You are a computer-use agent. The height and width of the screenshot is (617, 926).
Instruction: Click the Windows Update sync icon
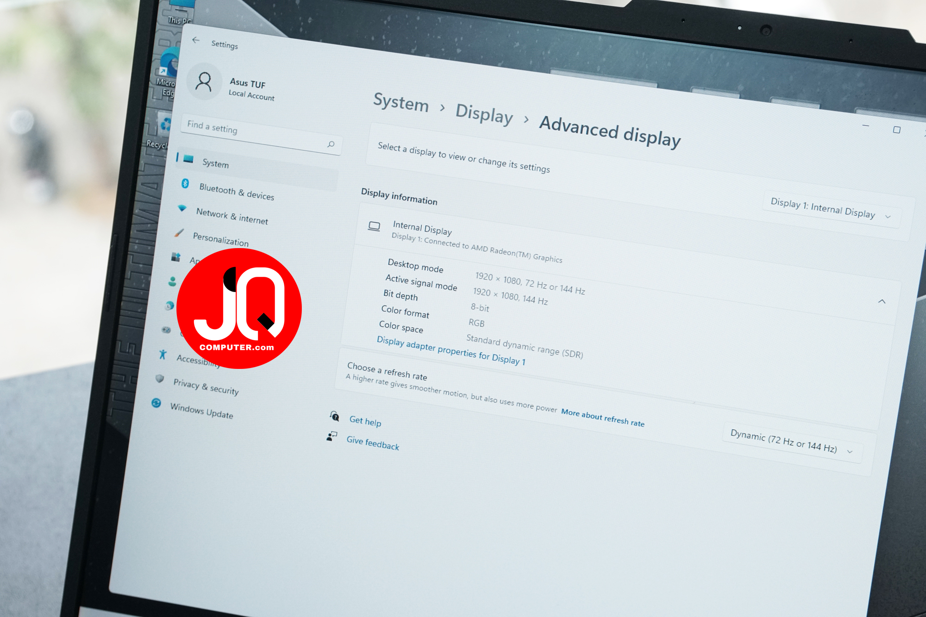pyautogui.click(x=156, y=403)
